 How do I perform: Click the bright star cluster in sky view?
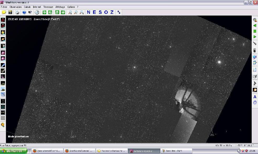(219, 62)
